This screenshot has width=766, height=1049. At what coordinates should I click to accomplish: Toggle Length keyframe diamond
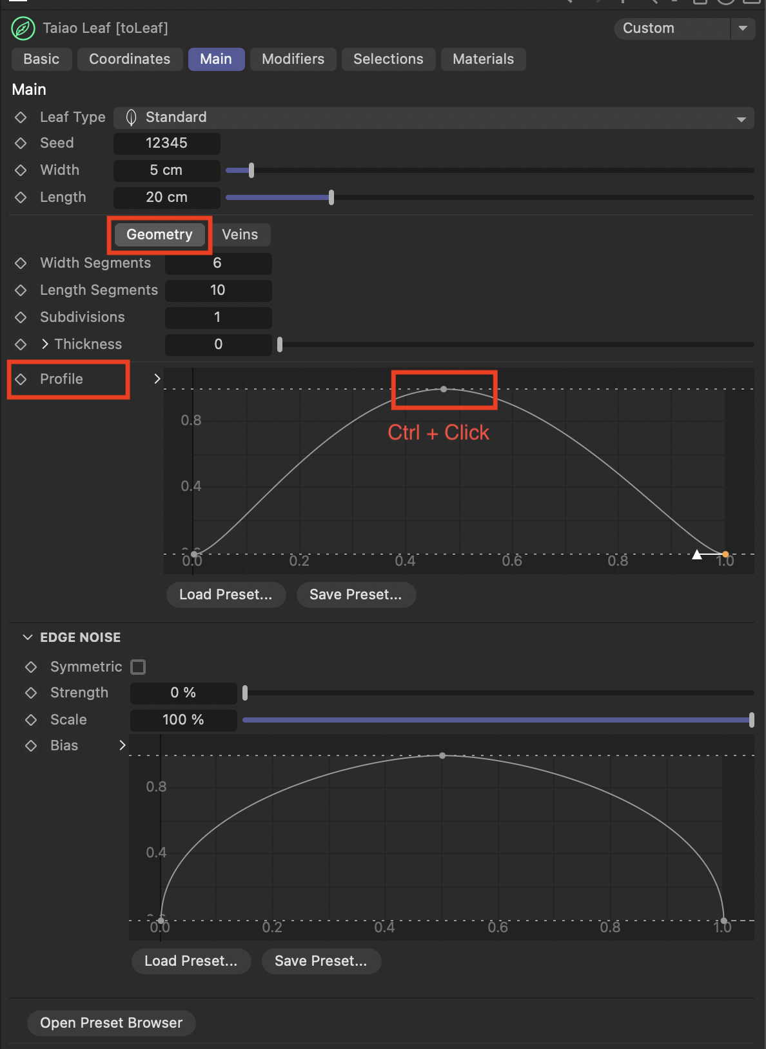[x=21, y=197]
